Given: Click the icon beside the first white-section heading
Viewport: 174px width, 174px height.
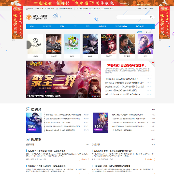Looking at the screenshot, I should pyautogui.click(x=28, y=109).
